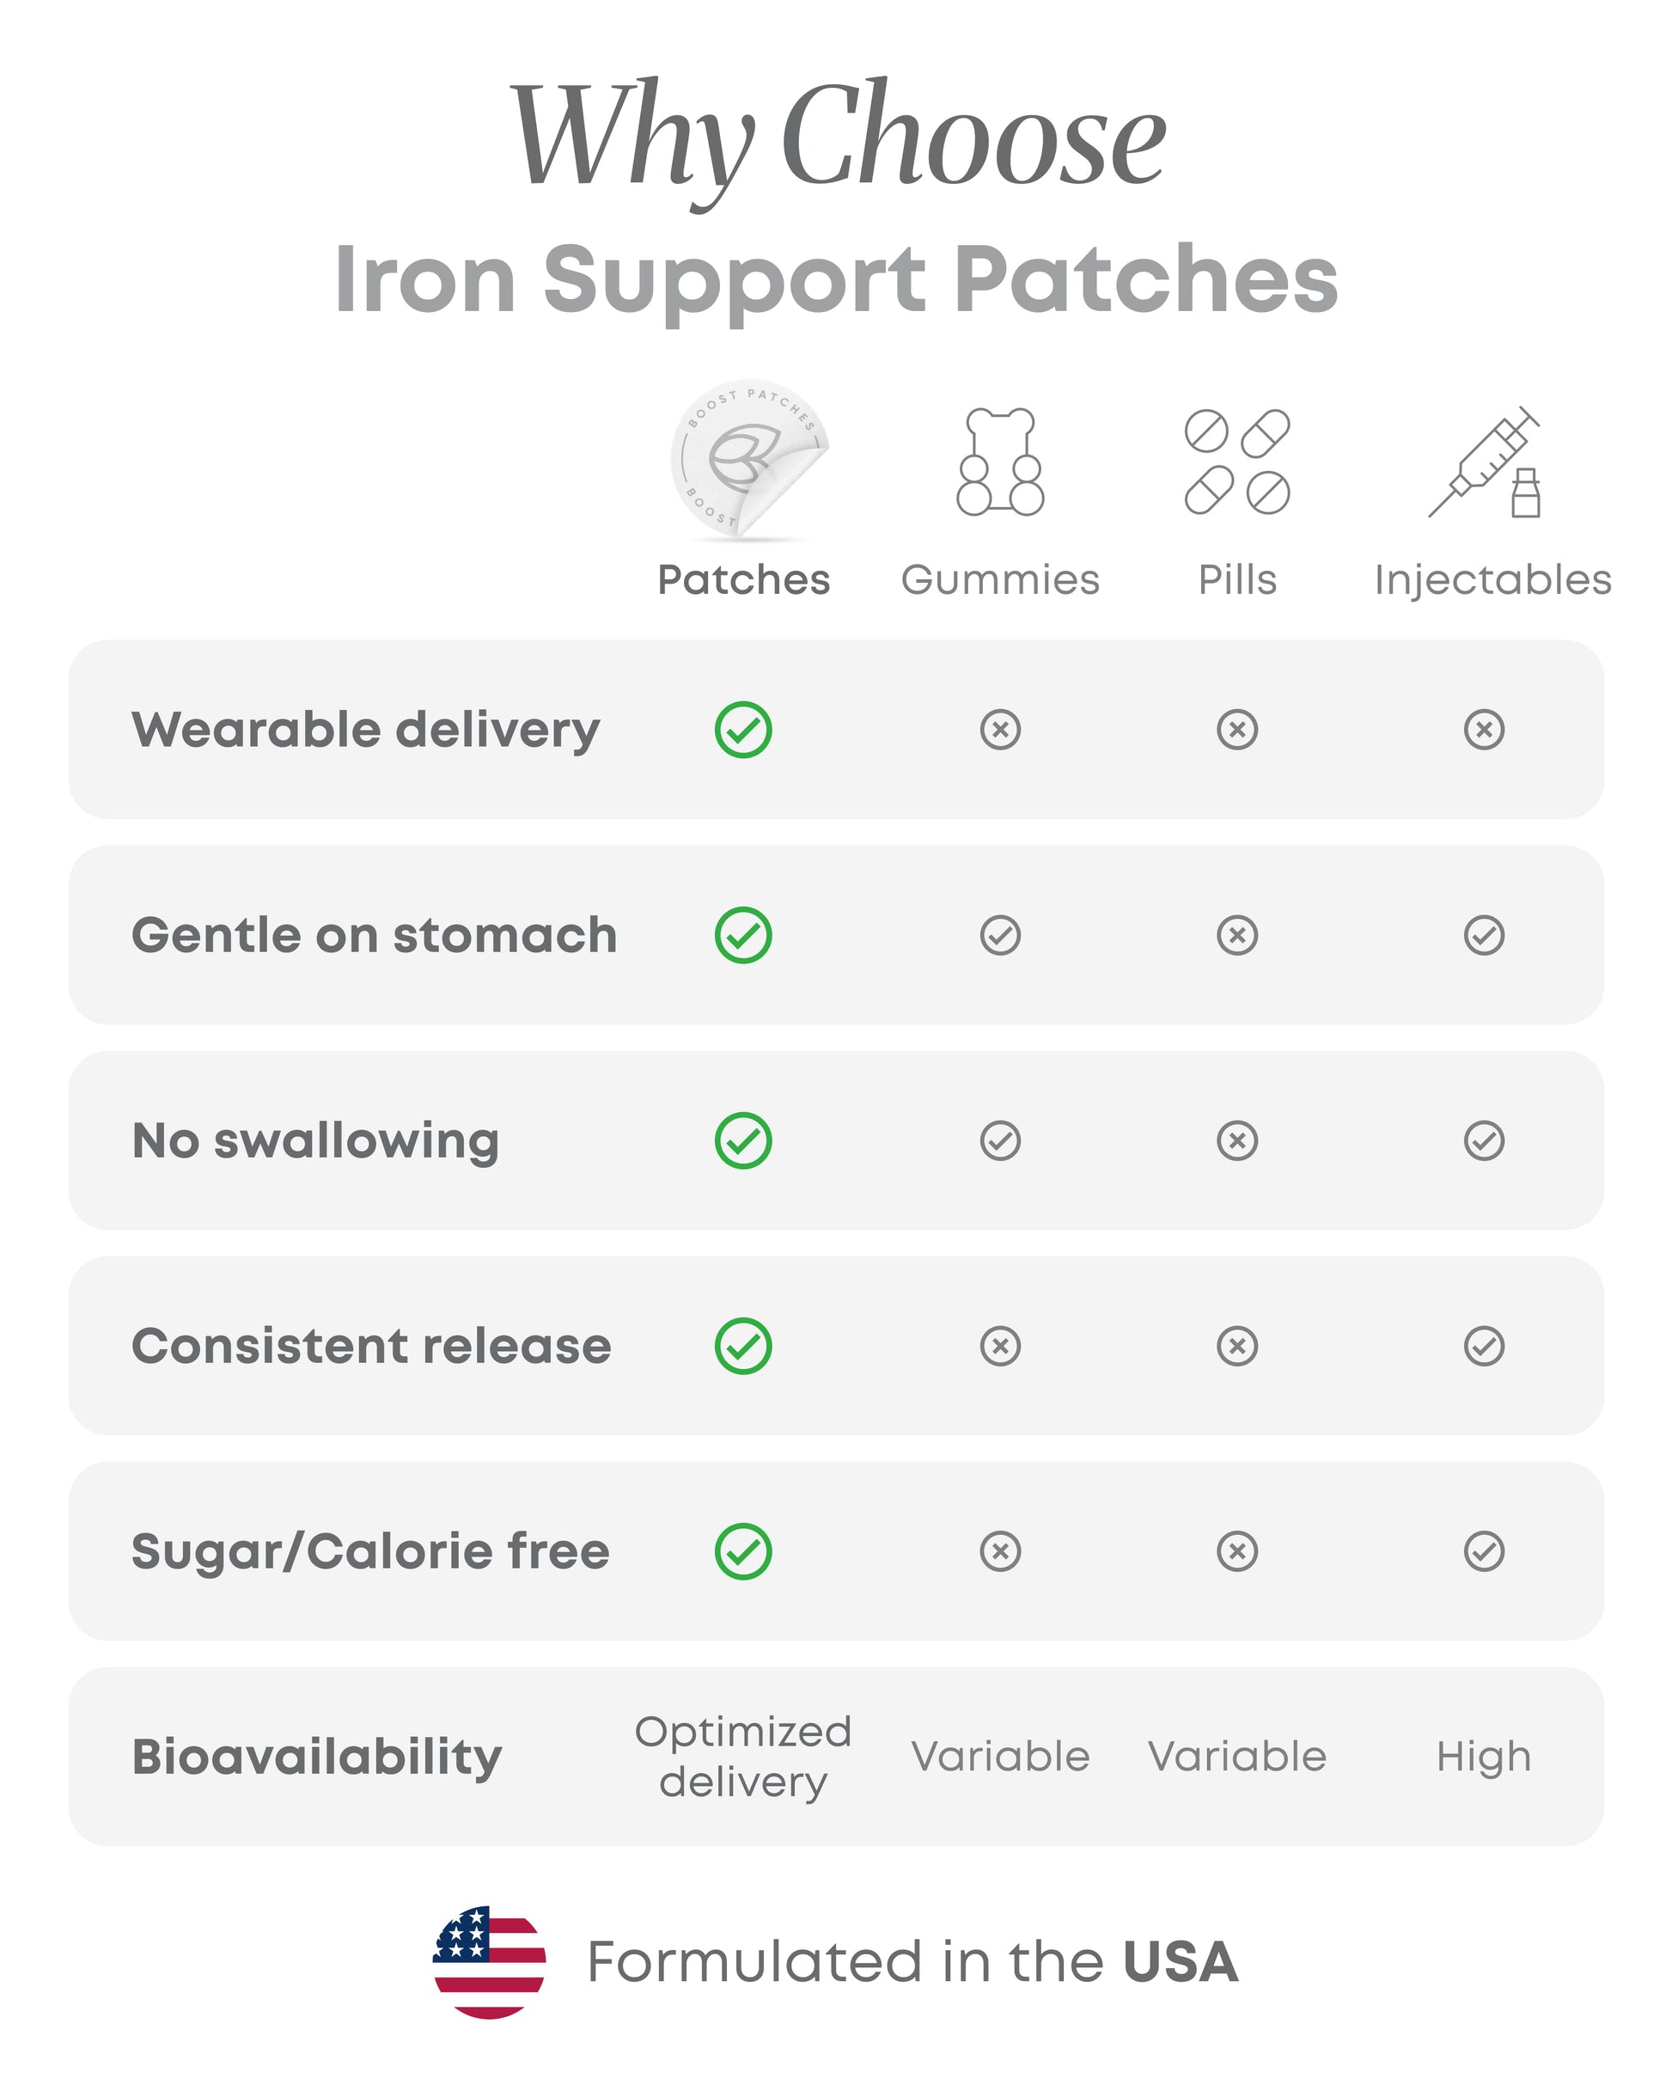Screen dimensions: 1672x2091
Task: Click Injectables X mark for Wearable delivery
Action: click(x=1484, y=730)
